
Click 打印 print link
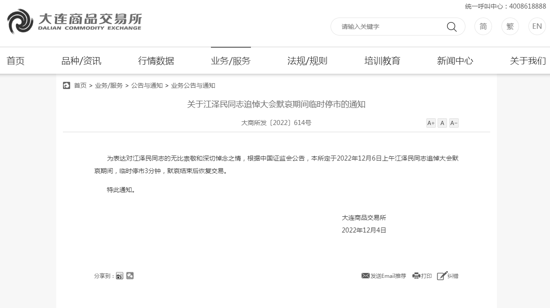pos(426,276)
